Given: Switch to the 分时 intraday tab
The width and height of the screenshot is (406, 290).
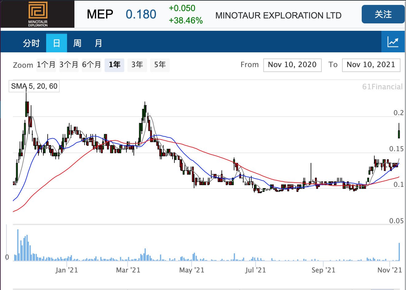Looking at the screenshot, I should coord(31,43).
